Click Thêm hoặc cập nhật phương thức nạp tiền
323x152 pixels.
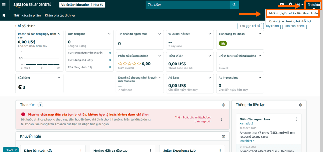tap(193, 119)
